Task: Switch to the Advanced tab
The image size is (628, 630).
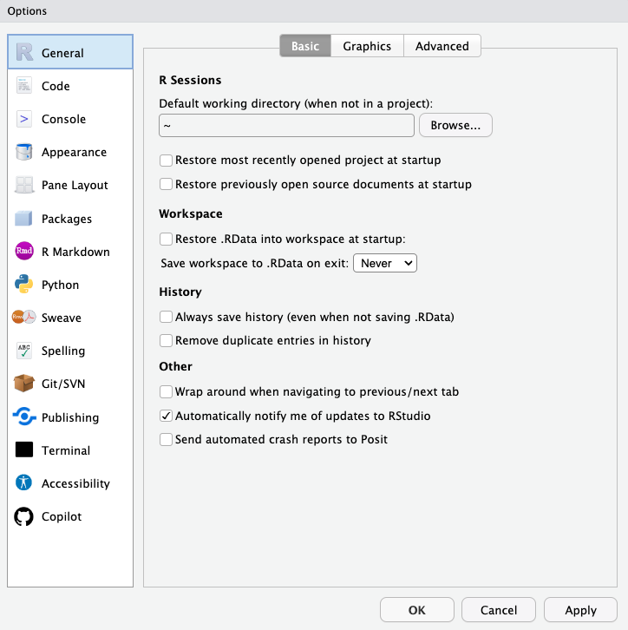Action: click(442, 46)
